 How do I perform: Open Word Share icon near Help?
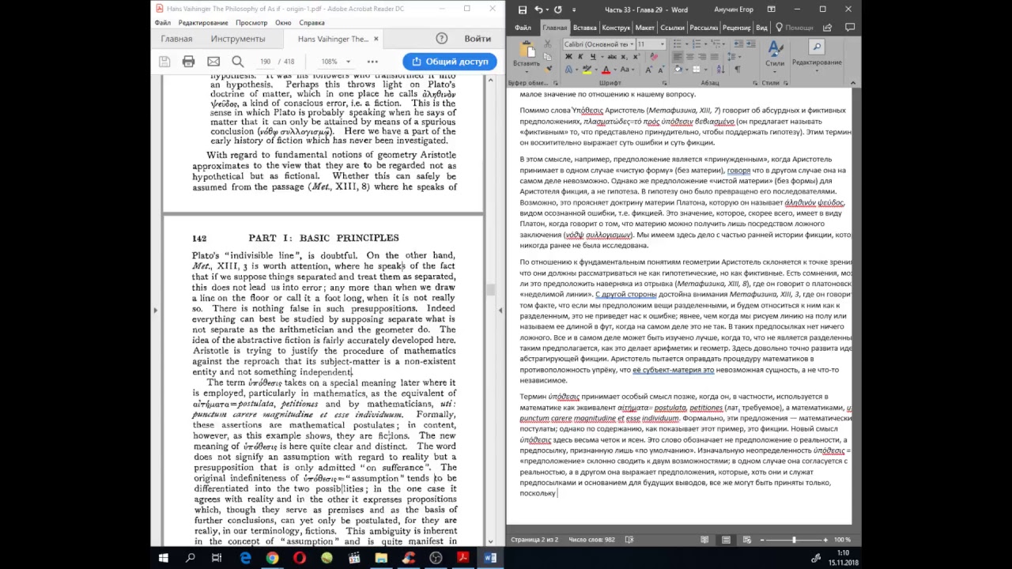click(x=826, y=27)
